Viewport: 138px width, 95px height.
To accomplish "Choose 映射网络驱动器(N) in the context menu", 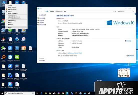I will click(16, 16).
